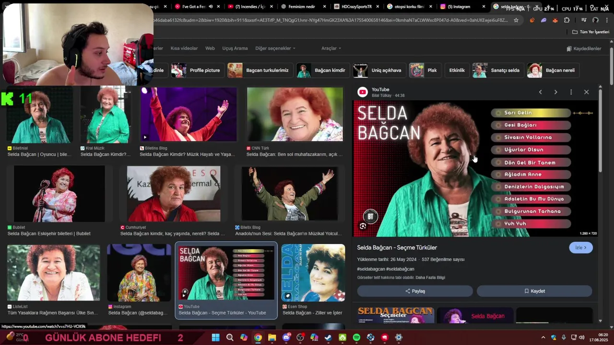
Task: Click the Paylaş share button
Action: (415, 291)
